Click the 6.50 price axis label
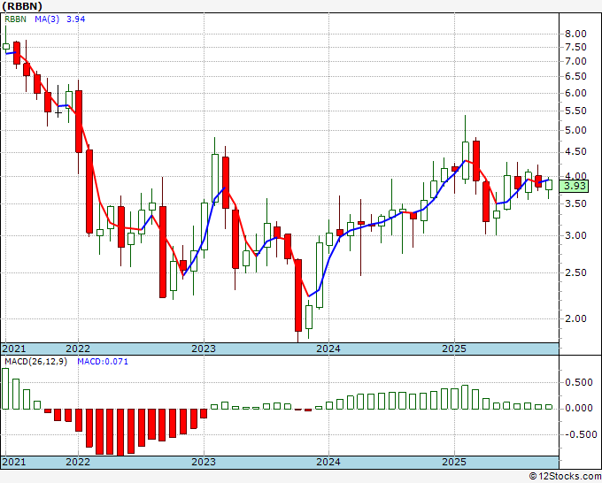This screenshot has height=483, width=602. pyautogui.click(x=575, y=76)
